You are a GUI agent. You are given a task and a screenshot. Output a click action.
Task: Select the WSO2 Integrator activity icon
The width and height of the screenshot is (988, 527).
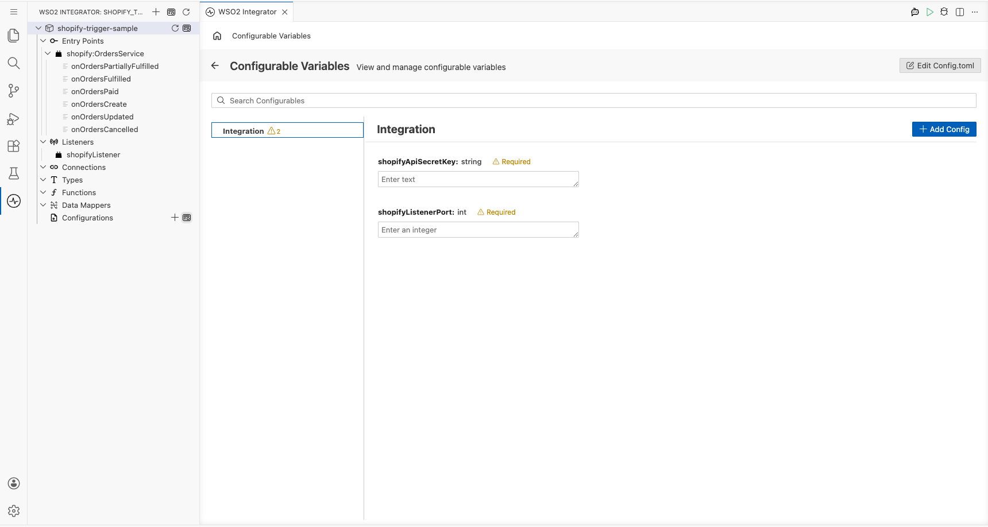tap(14, 201)
